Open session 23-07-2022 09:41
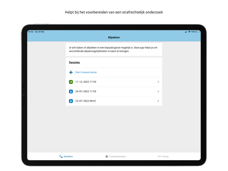Image resolution: width=228 pixels, height=171 pixels. point(114,101)
